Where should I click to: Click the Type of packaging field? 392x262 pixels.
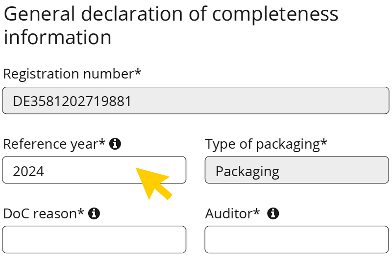297,170
